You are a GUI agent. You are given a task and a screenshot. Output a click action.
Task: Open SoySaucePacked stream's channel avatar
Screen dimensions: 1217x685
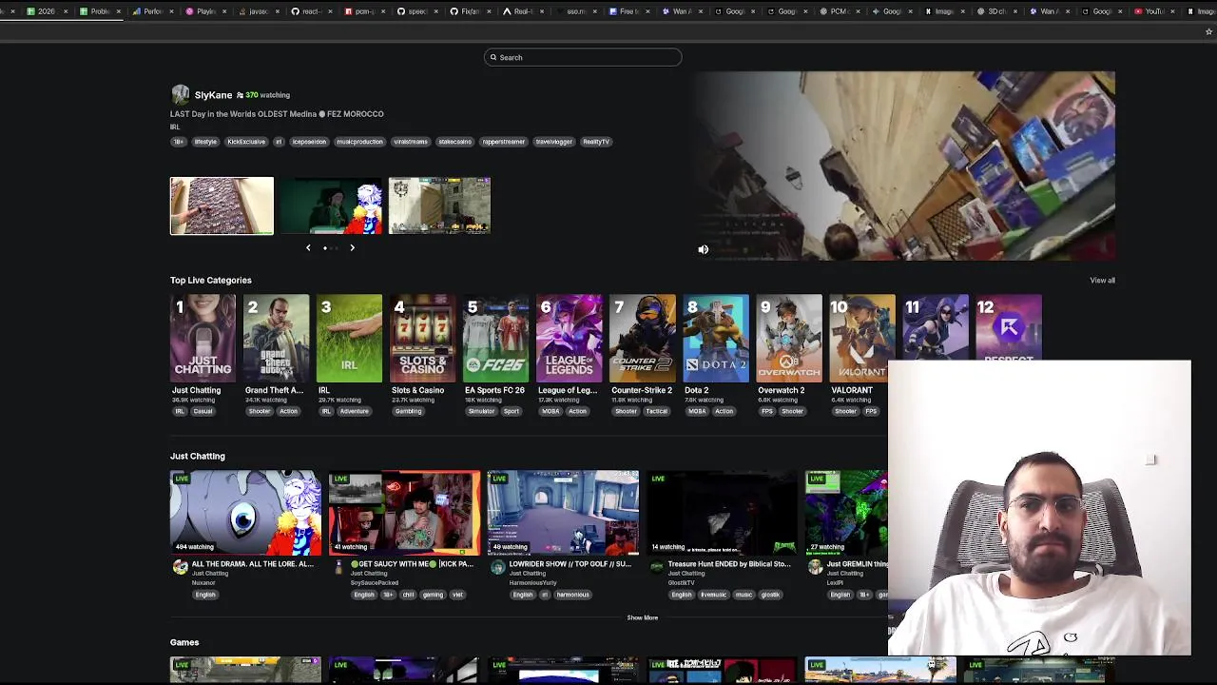(x=339, y=567)
